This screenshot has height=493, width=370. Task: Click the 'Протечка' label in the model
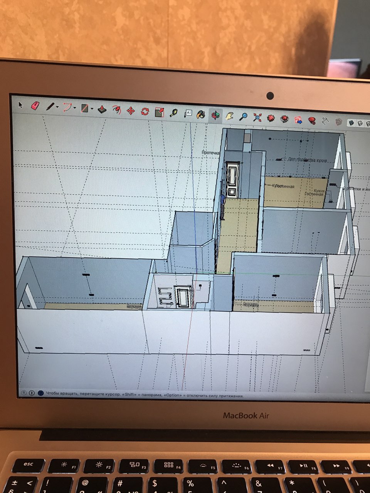pos(210,153)
